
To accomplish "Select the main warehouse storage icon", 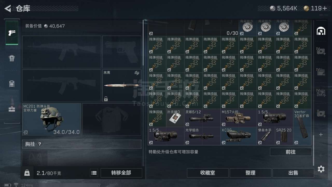I will 321,31.
